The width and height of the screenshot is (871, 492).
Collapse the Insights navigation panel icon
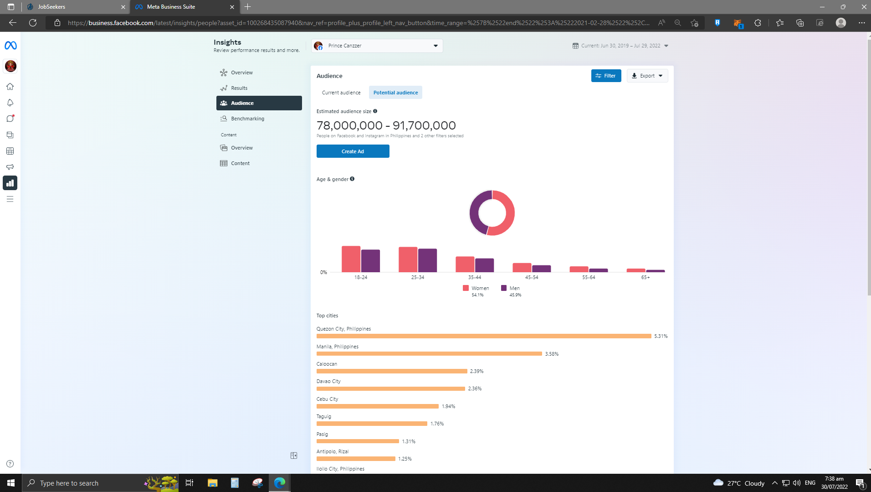(294, 456)
